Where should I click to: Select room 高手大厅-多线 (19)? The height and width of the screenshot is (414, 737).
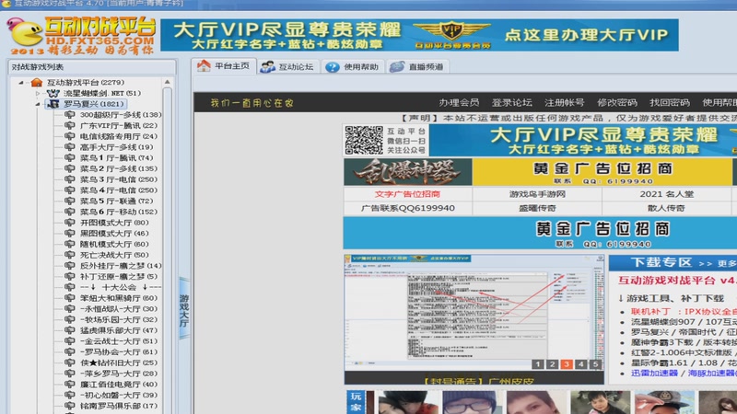tap(117, 147)
